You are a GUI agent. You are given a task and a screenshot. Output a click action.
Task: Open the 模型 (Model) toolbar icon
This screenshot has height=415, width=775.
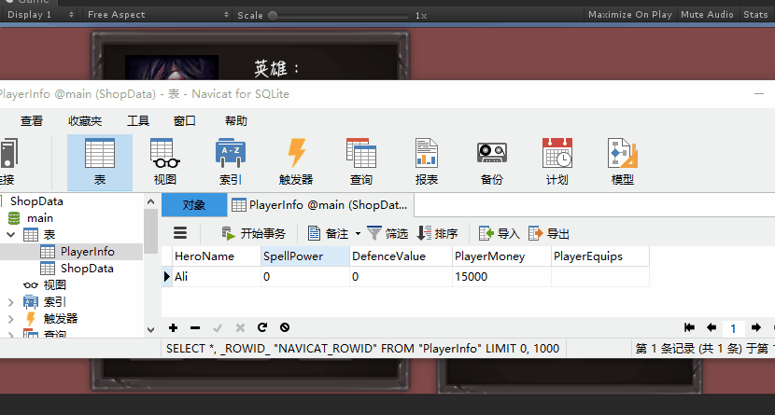click(622, 162)
